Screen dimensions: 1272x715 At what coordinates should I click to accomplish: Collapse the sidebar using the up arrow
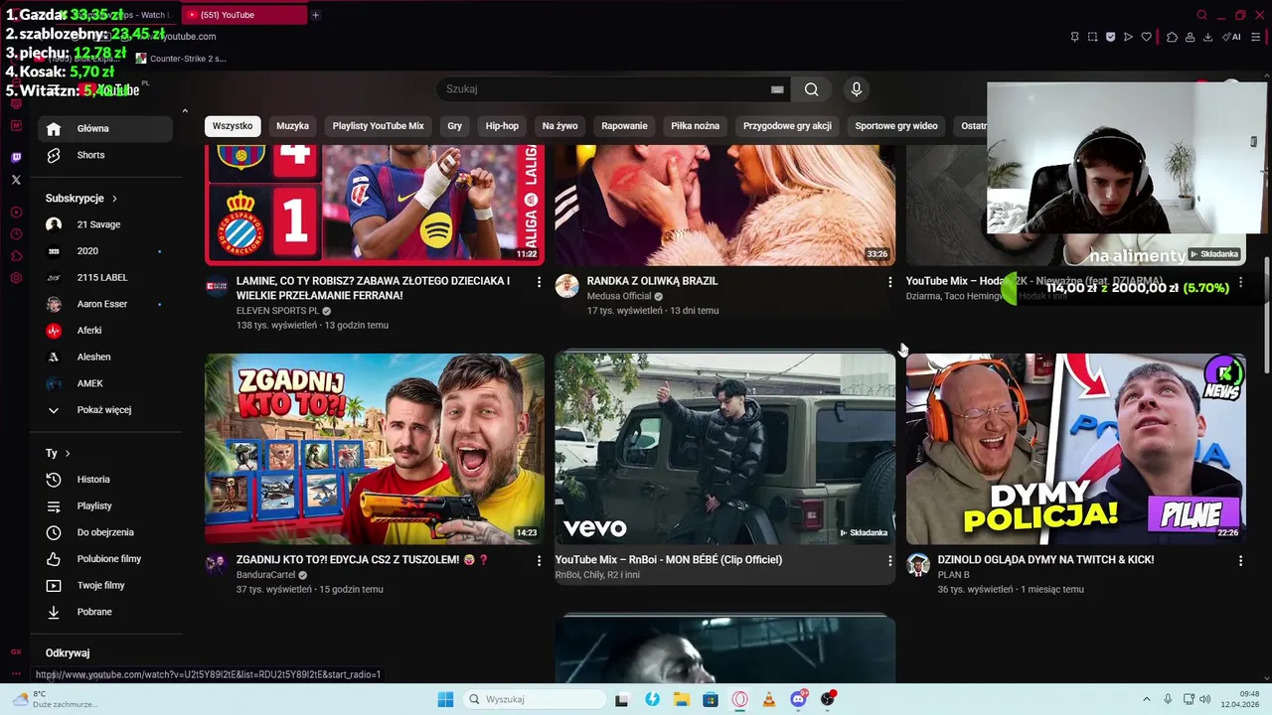pyautogui.click(x=185, y=111)
